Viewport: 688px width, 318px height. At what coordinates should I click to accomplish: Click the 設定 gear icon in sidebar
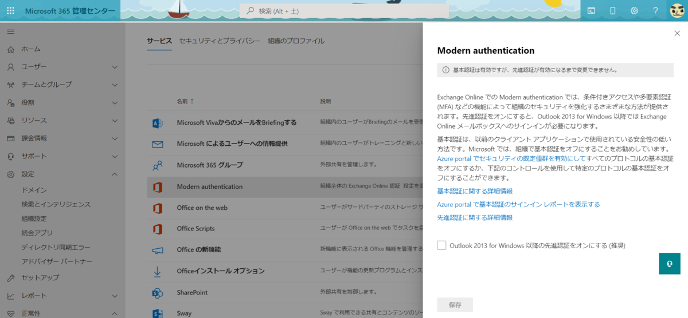11,174
